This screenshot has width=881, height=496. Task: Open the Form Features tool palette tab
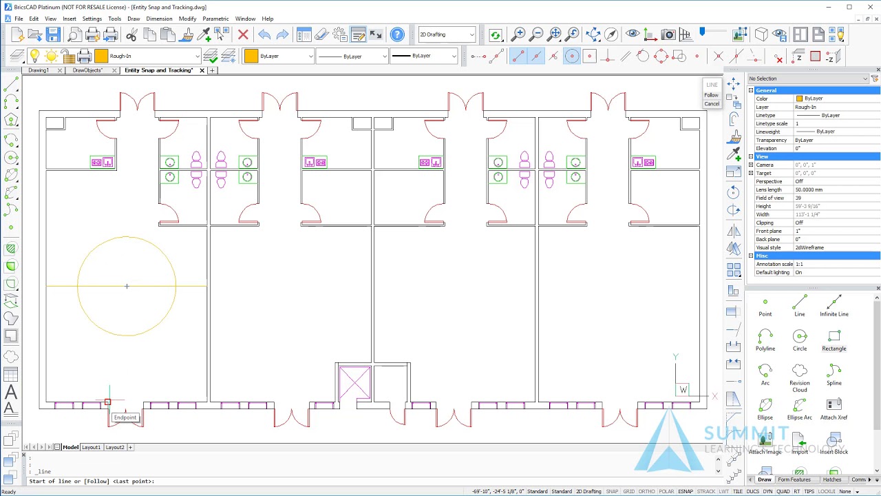click(x=794, y=479)
